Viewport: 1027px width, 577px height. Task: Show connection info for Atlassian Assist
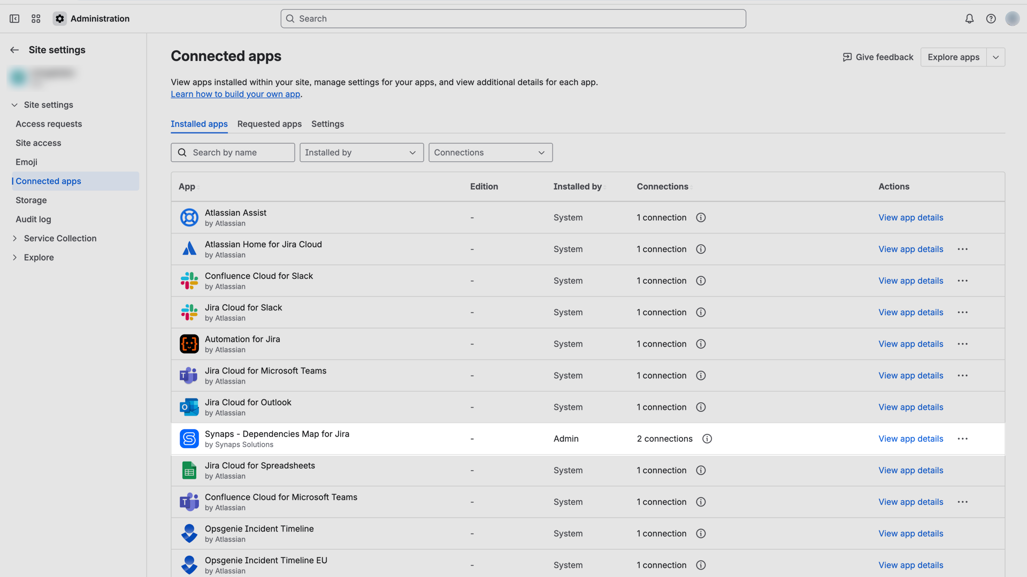[x=701, y=217]
